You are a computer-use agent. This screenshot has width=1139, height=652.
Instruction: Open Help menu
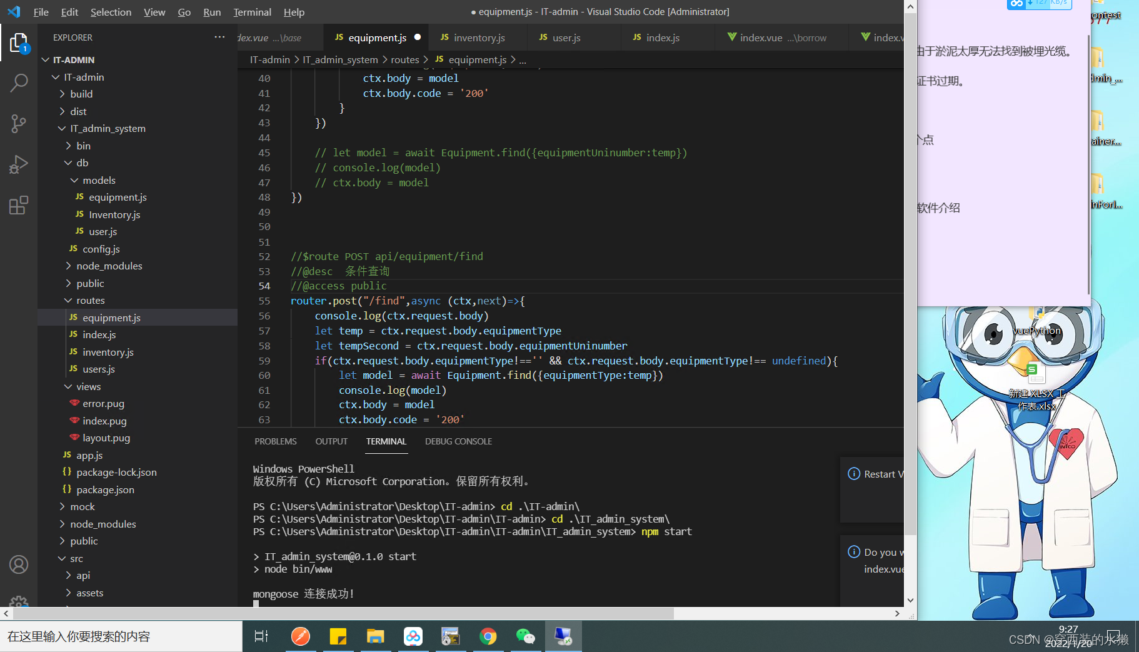(x=294, y=12)
